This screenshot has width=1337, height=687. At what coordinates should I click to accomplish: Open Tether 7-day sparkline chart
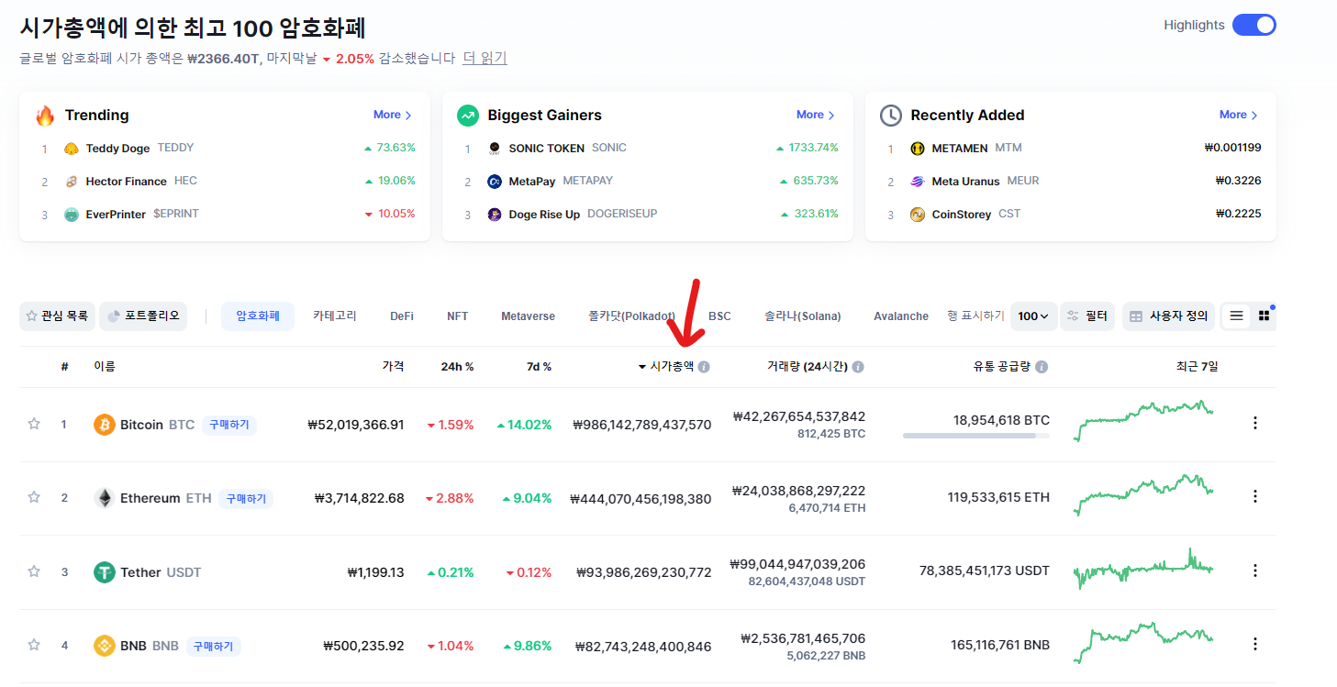coord(1143,569)
